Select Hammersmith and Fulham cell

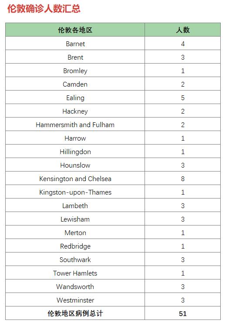[x=75, y=124]
